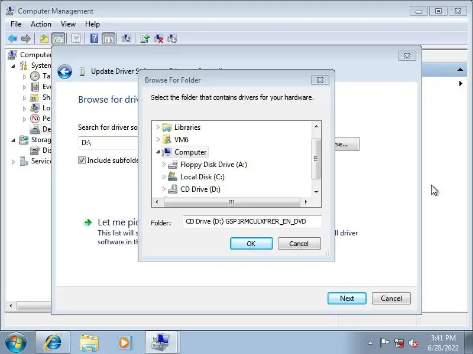Viewport: 473px width, 354px height.
Task: Click the Back arrow toolbar icon
Action: [x=12, y=38]
